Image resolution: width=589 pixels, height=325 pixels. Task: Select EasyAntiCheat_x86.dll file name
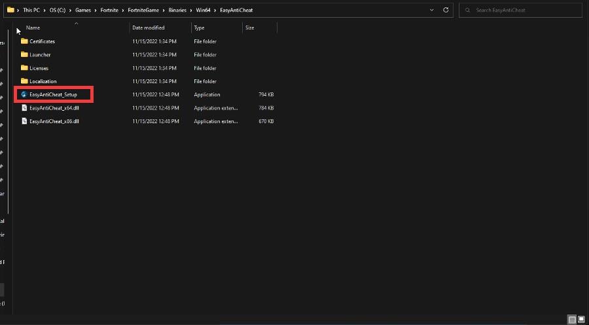tap(54, 121)
